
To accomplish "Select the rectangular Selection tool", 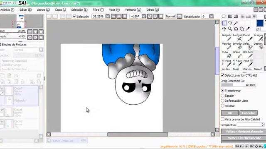I will coord(224,23).
